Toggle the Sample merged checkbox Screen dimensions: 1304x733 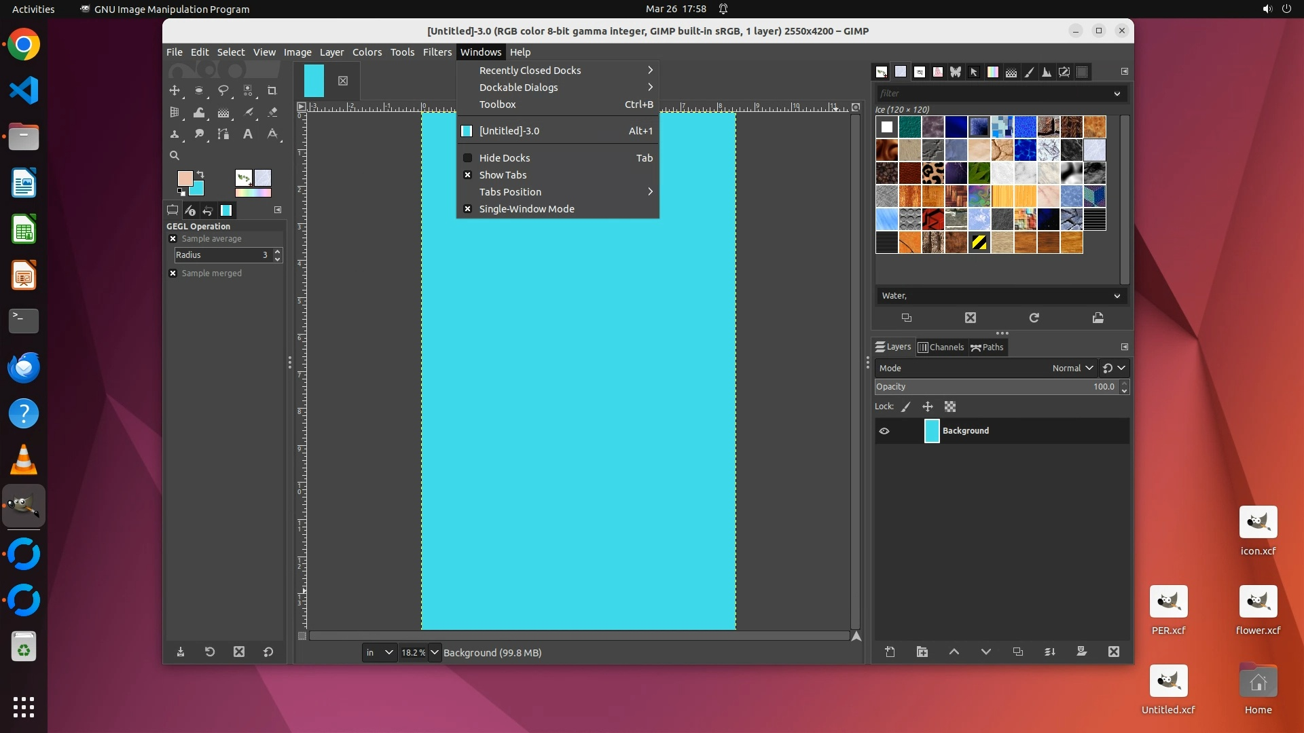pos(173,274)
